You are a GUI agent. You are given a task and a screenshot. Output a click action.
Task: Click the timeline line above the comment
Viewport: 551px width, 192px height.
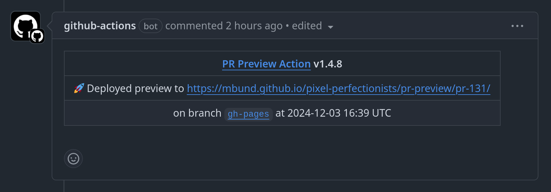click(64, 6)
